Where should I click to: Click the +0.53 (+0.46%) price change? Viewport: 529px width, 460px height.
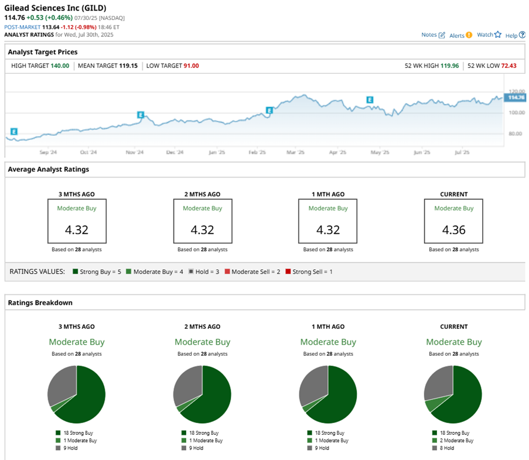point(50,18)
